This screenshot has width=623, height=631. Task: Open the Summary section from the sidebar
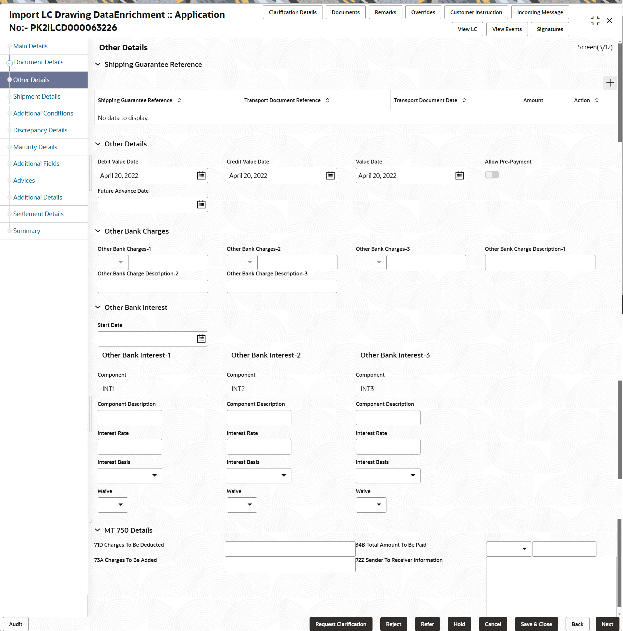click(27, 231)
